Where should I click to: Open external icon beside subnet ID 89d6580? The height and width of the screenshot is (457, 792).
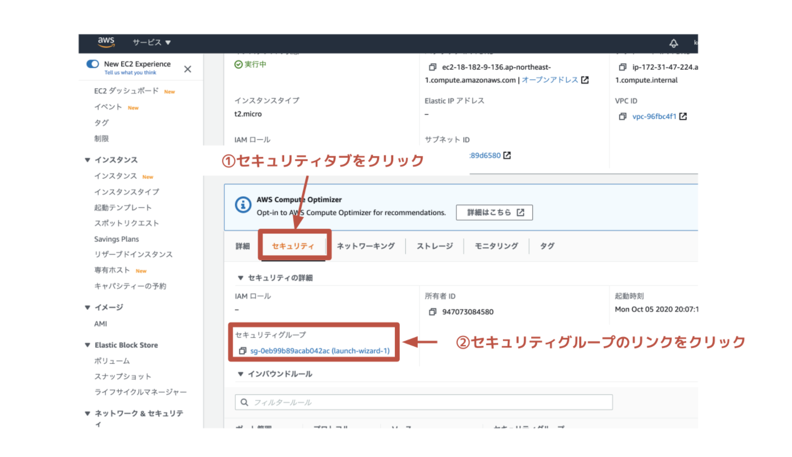point(507,155)
